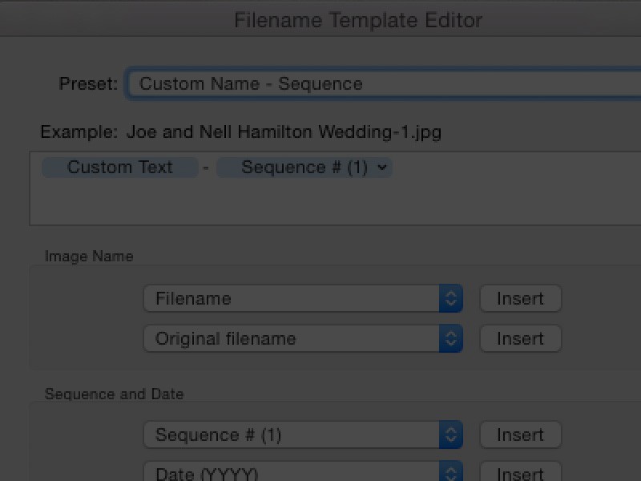Click Insert next to Filename
The height and width of the screenshot is (481, 641).
click(520, 298)
